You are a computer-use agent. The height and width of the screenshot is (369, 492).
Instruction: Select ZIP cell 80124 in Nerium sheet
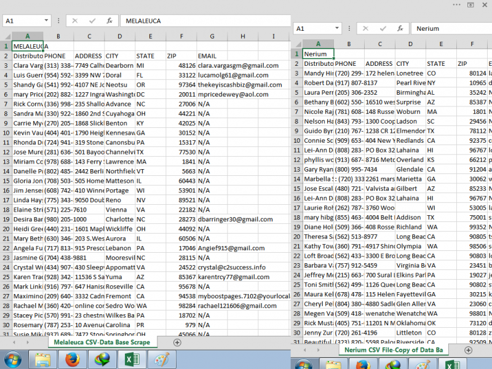point(472,73)
